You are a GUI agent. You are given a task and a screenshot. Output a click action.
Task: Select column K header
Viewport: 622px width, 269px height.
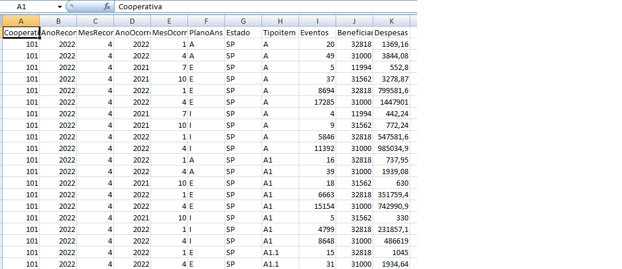(391, 21)
